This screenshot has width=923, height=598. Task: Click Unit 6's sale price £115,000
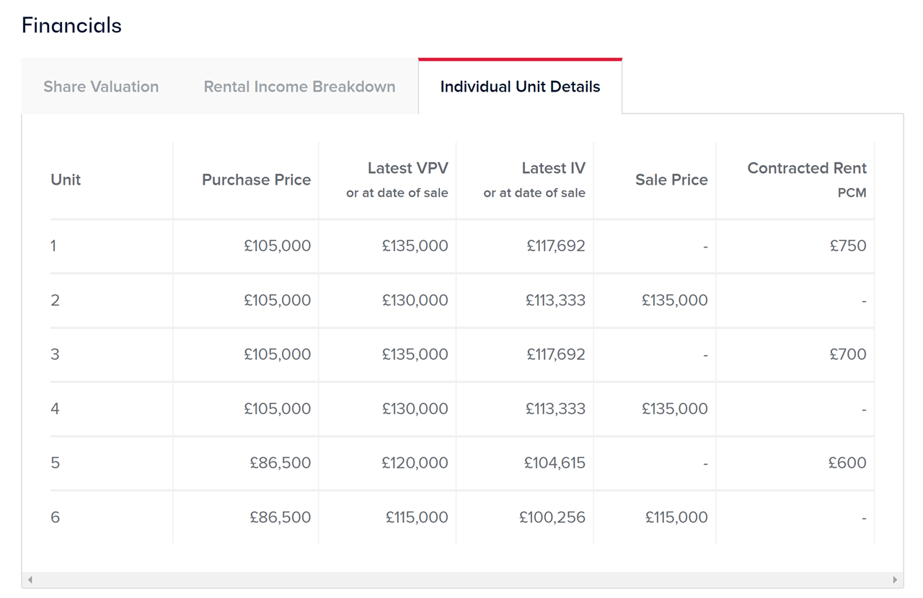tap(676, 517)
